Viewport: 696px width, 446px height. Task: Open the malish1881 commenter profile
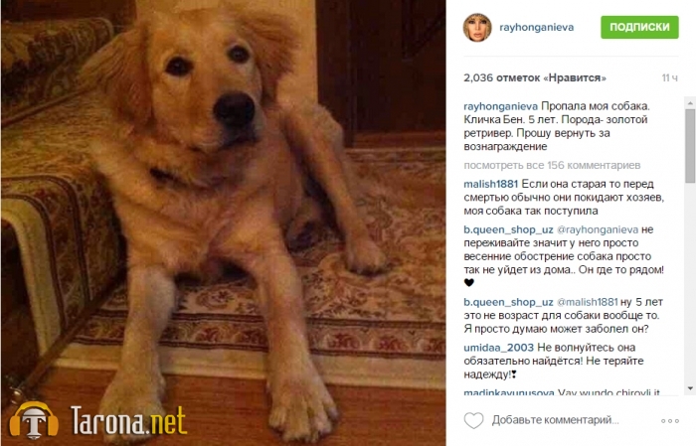pos(491,184)
